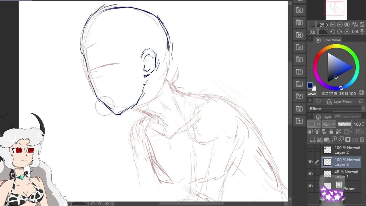Create a new vector layer
The image size is (366, 206).
click(x=319, y=140)
